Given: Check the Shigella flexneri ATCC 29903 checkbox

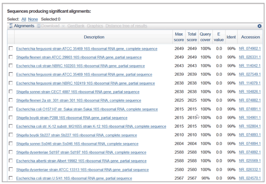Looking at the screenshot, I should pyautogui.click(x=11, y=57).
